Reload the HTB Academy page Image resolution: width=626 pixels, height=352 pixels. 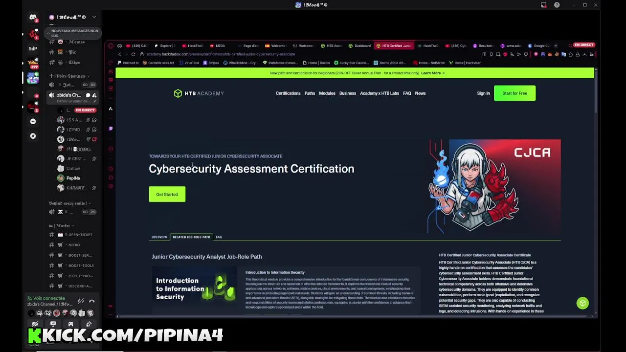(x=133, y=54)
